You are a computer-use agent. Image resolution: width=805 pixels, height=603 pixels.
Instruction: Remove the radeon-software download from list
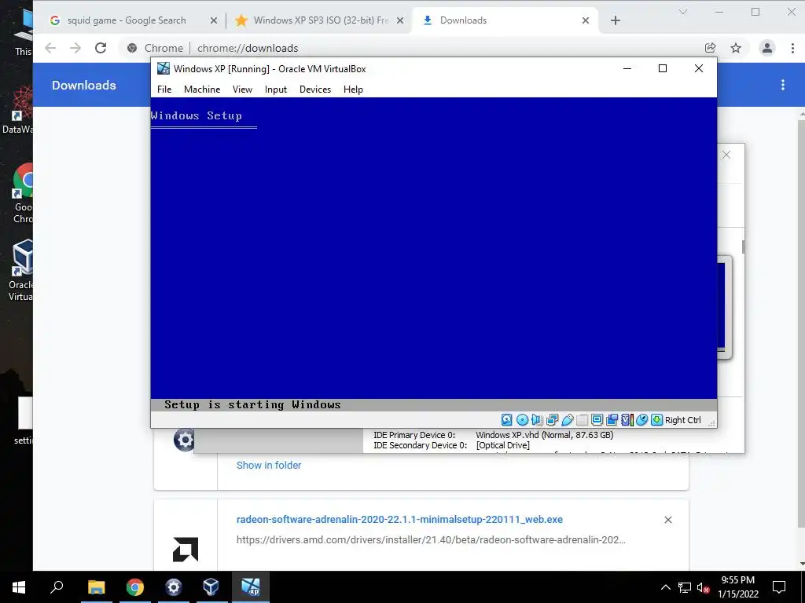tap(668, 520)
